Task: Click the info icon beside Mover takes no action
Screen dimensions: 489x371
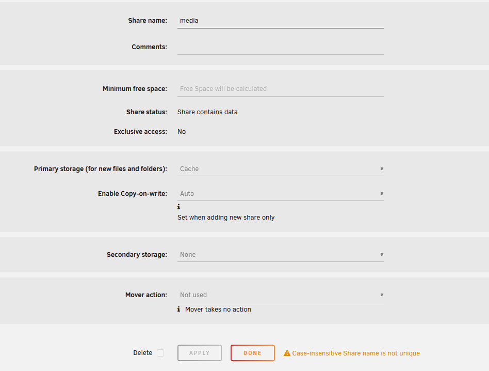Action: pos(178,309)
